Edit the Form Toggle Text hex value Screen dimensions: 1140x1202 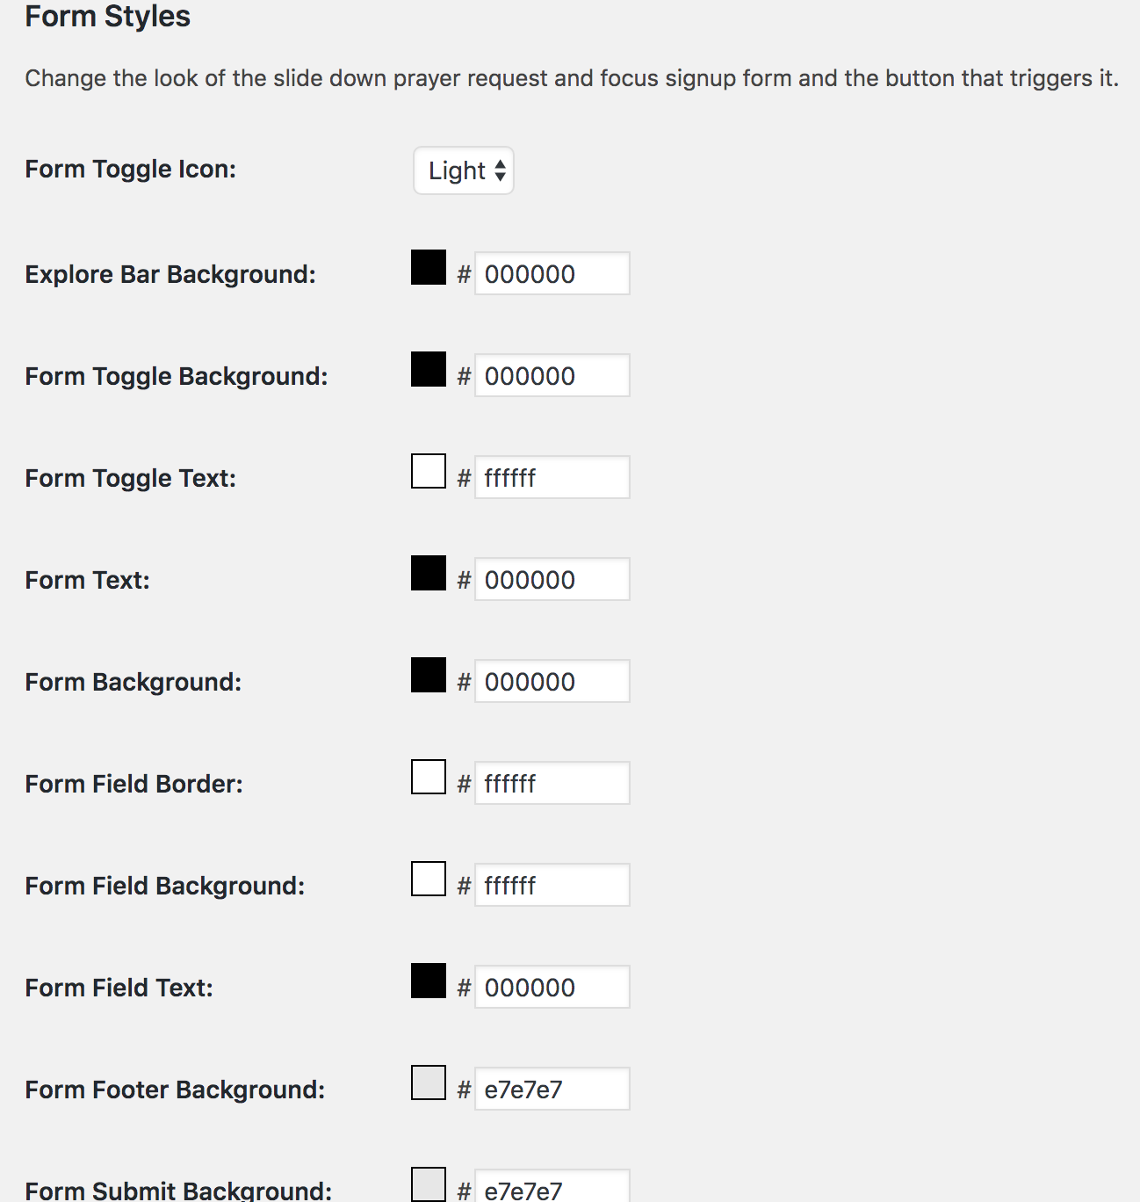552,477
